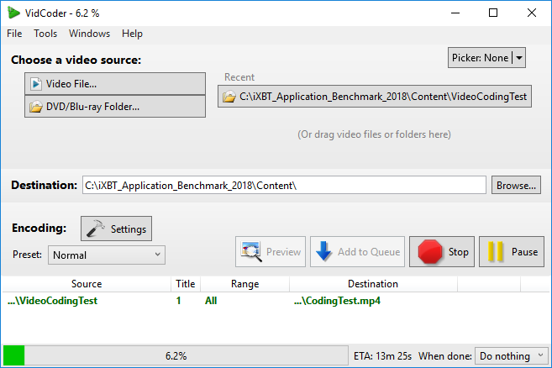
Task: Click the hammer icon on Settings
Action: coord(96,229)
